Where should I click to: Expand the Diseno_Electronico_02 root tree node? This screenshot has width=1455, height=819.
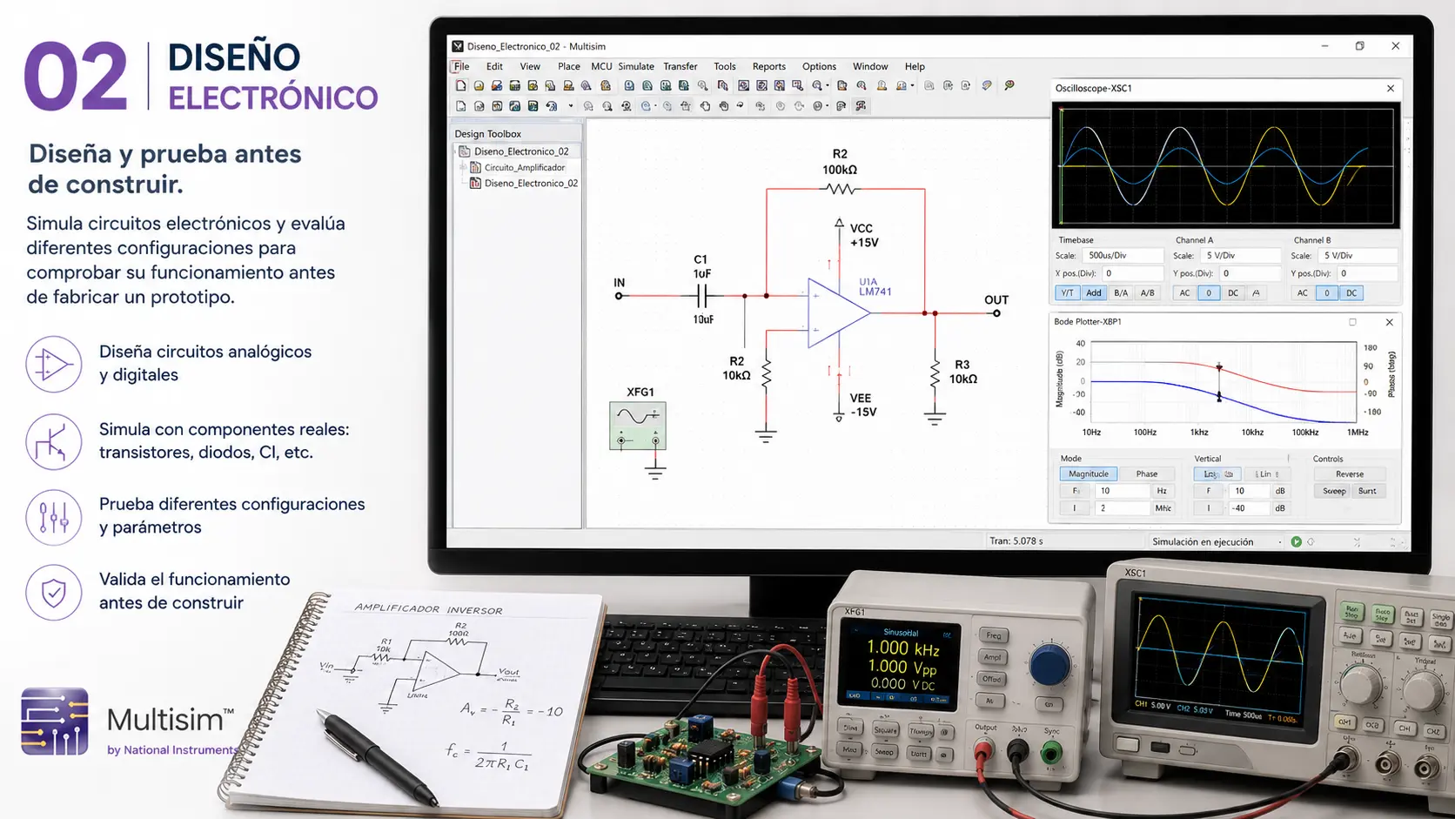click(x=455, y=151)
